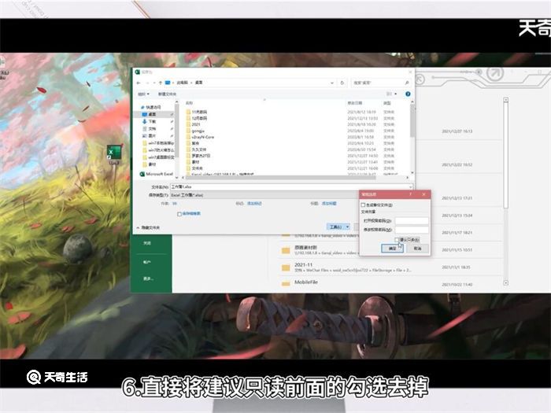Choose 更多 in Excel backstage menu

148,278
